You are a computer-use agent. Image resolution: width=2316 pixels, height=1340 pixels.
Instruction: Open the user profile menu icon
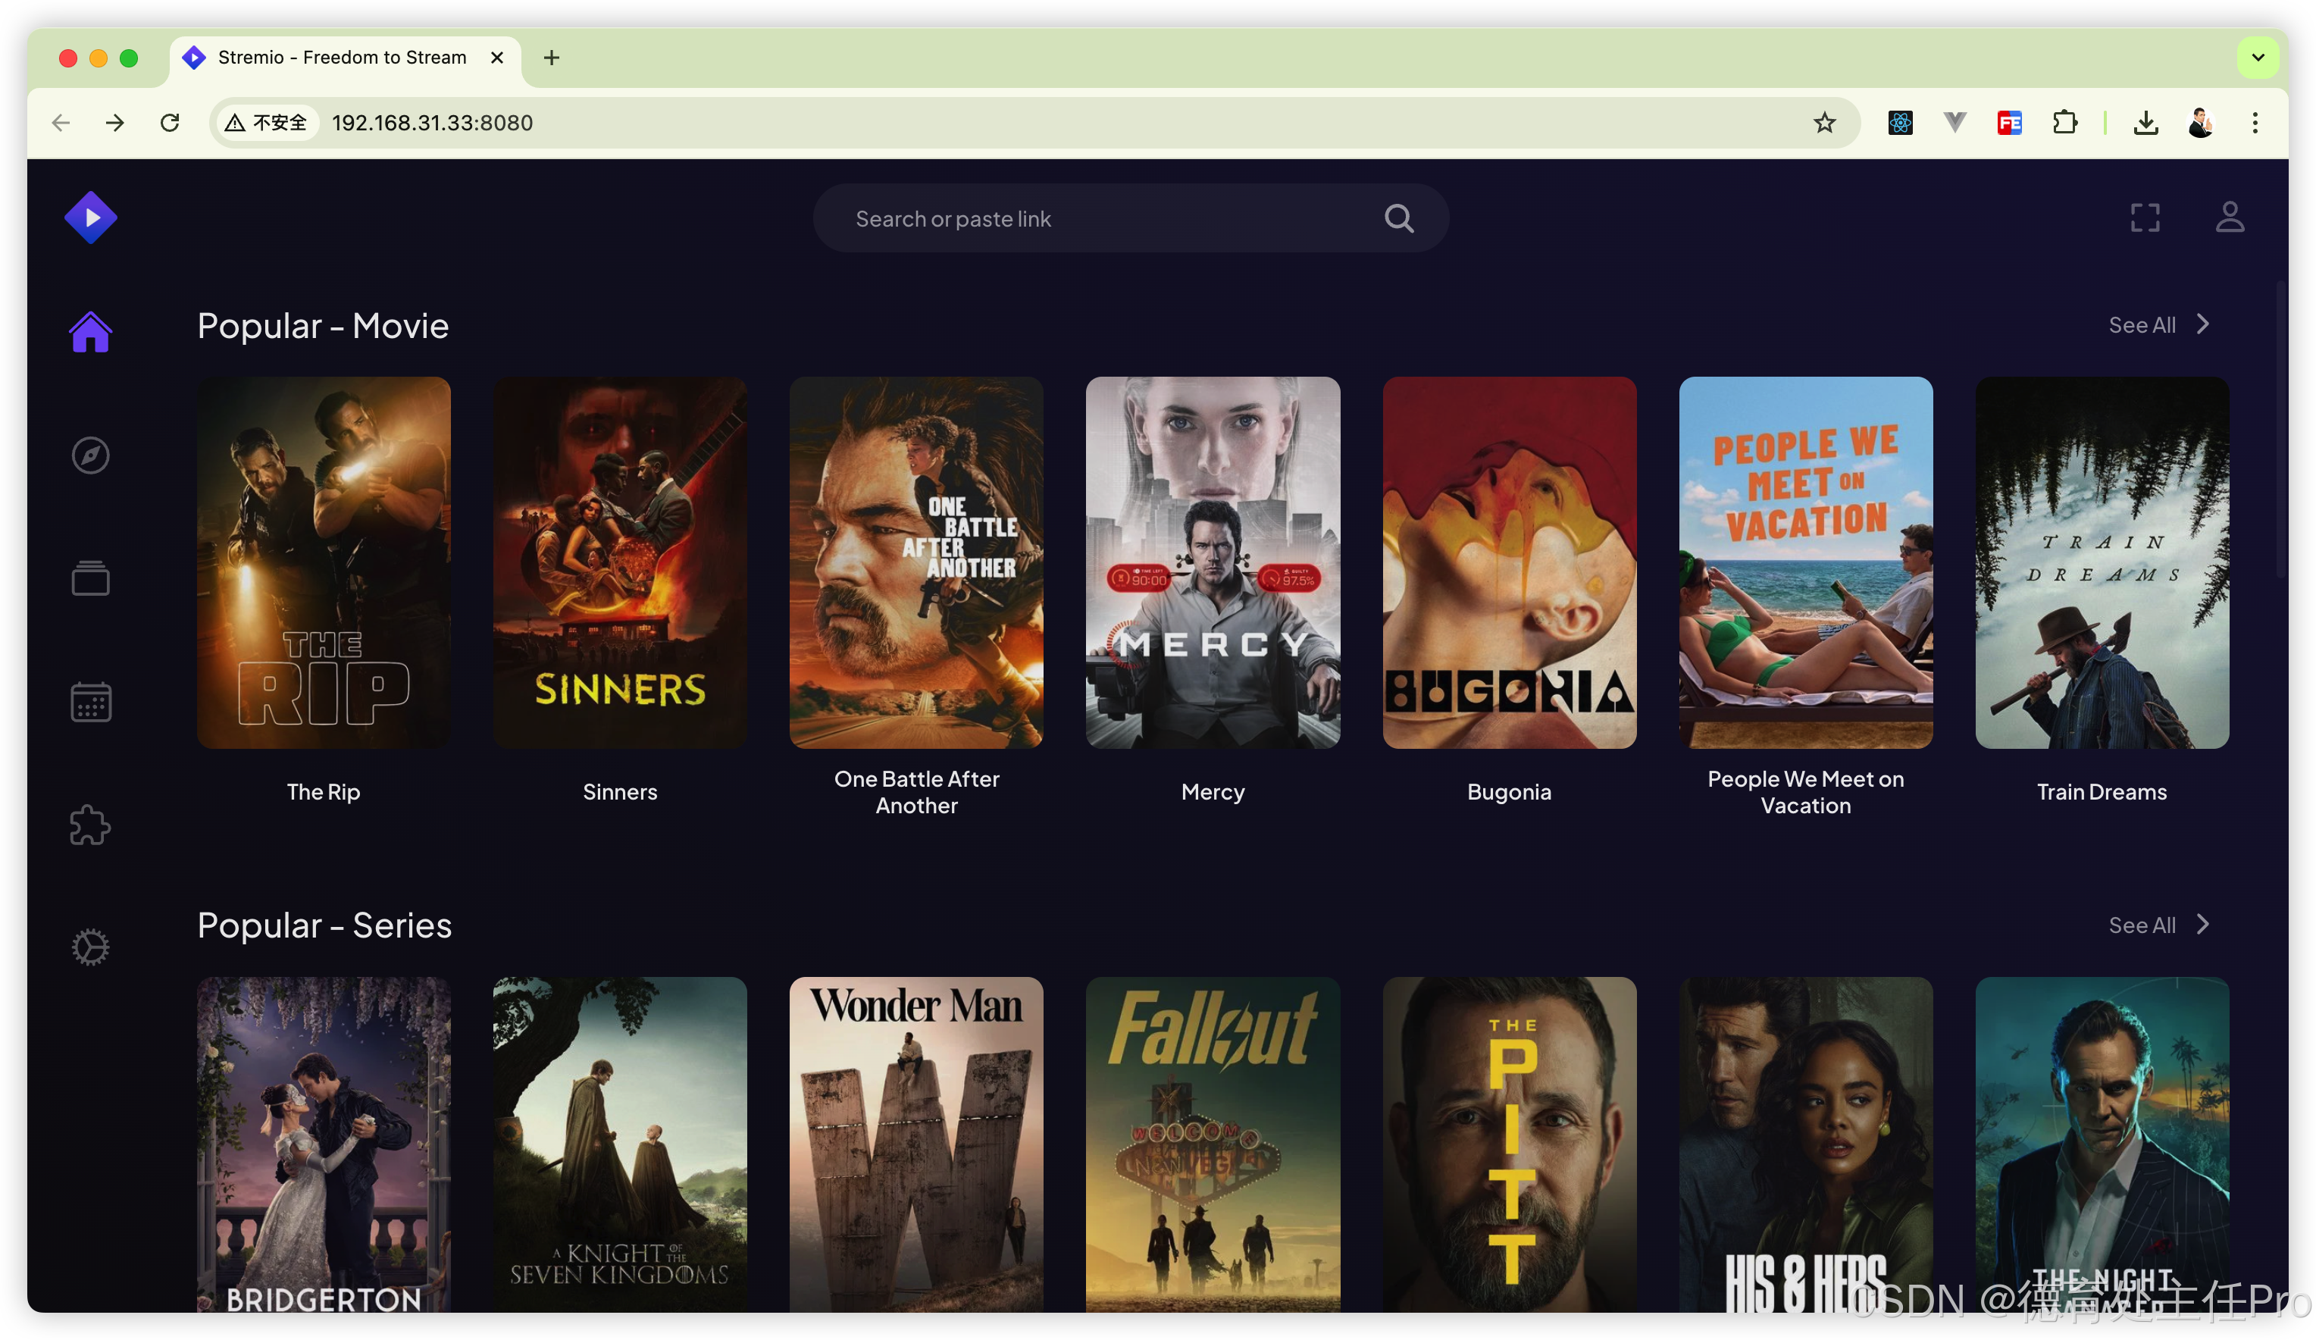(x=2229, y=218)
